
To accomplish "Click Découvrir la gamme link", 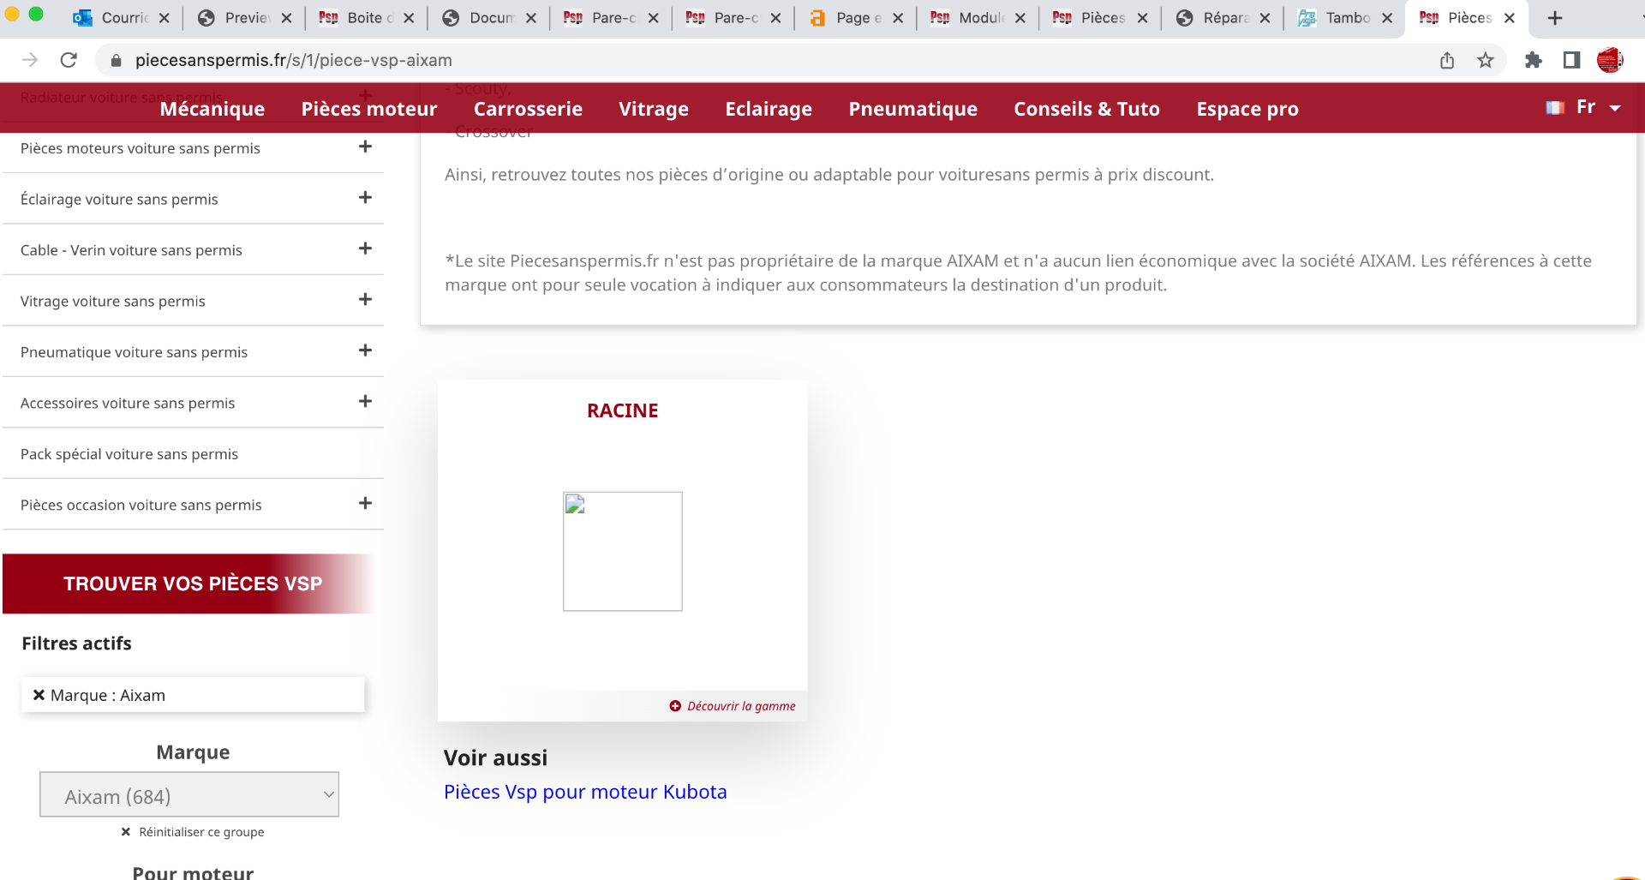I will pyautogui.click(x=733, y=706).
